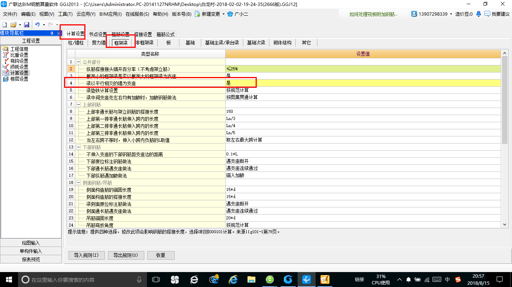Collapse the 侧面钢筋/吊筋 group
Viewport: 512px width, 287px height.
tap(79, 183)
